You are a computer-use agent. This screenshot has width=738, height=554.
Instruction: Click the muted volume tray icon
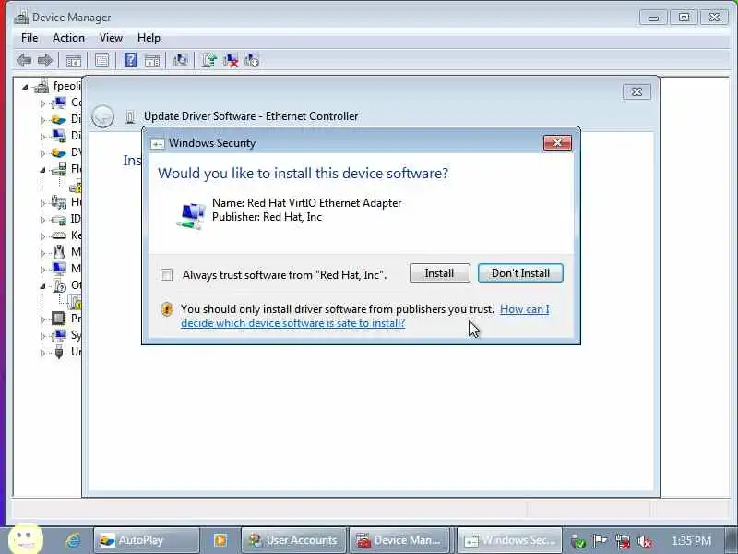(644, 541)
